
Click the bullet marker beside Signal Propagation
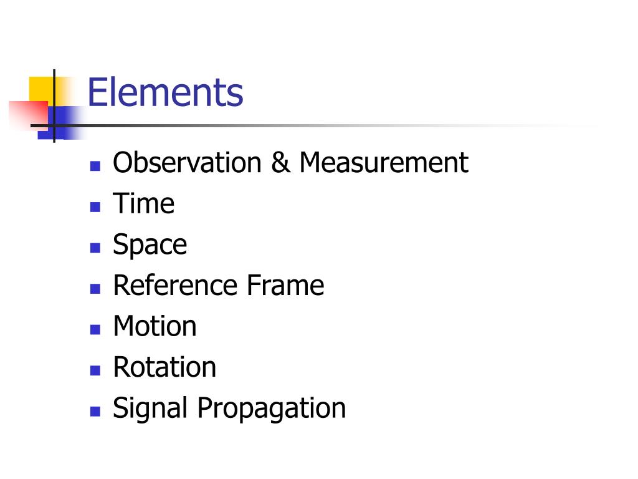click(95, 412)
